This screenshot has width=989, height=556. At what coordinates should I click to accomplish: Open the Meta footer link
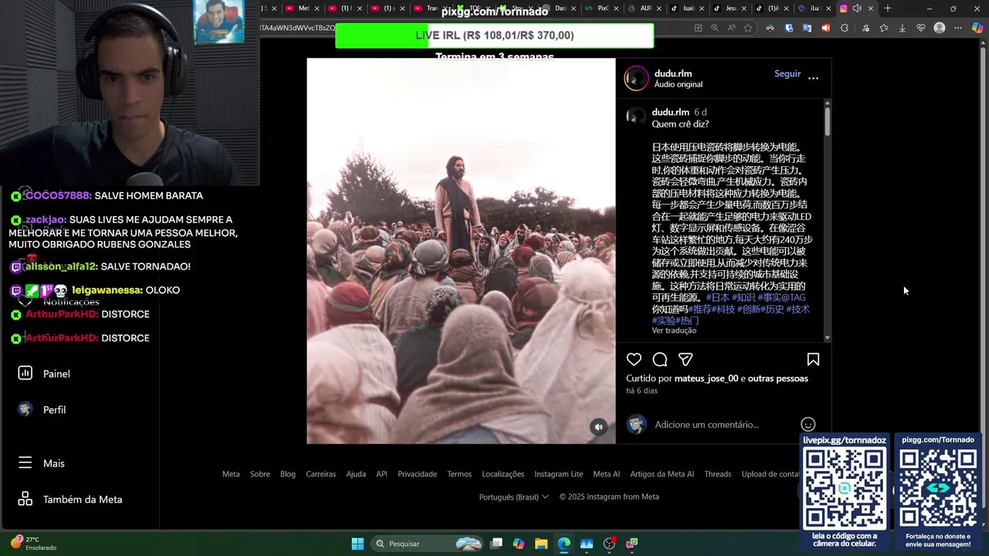click(231, 474)
